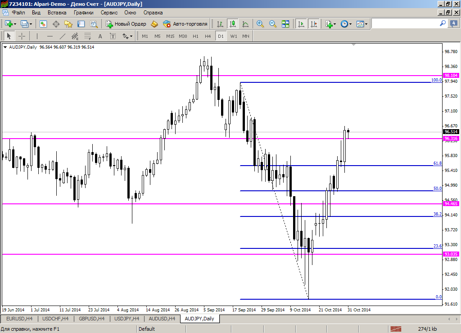Set timeframe to H4
Screen dimensions: 461x333
pyautogui.click(x=208, y=36)
